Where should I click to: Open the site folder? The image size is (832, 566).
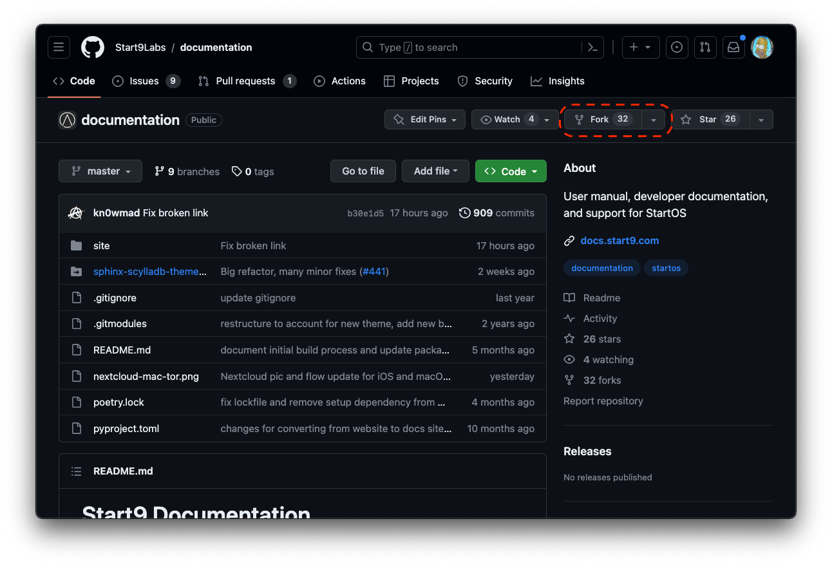[x=102, y=246]
